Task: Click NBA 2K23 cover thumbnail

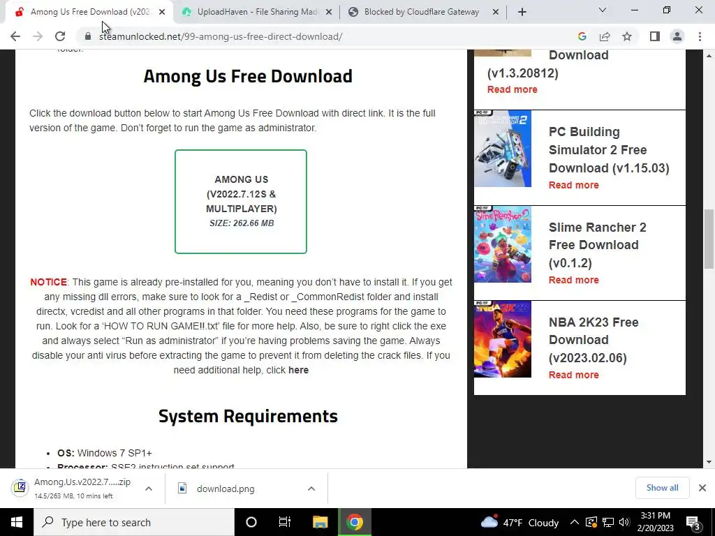Action: (x=503, y=339)
